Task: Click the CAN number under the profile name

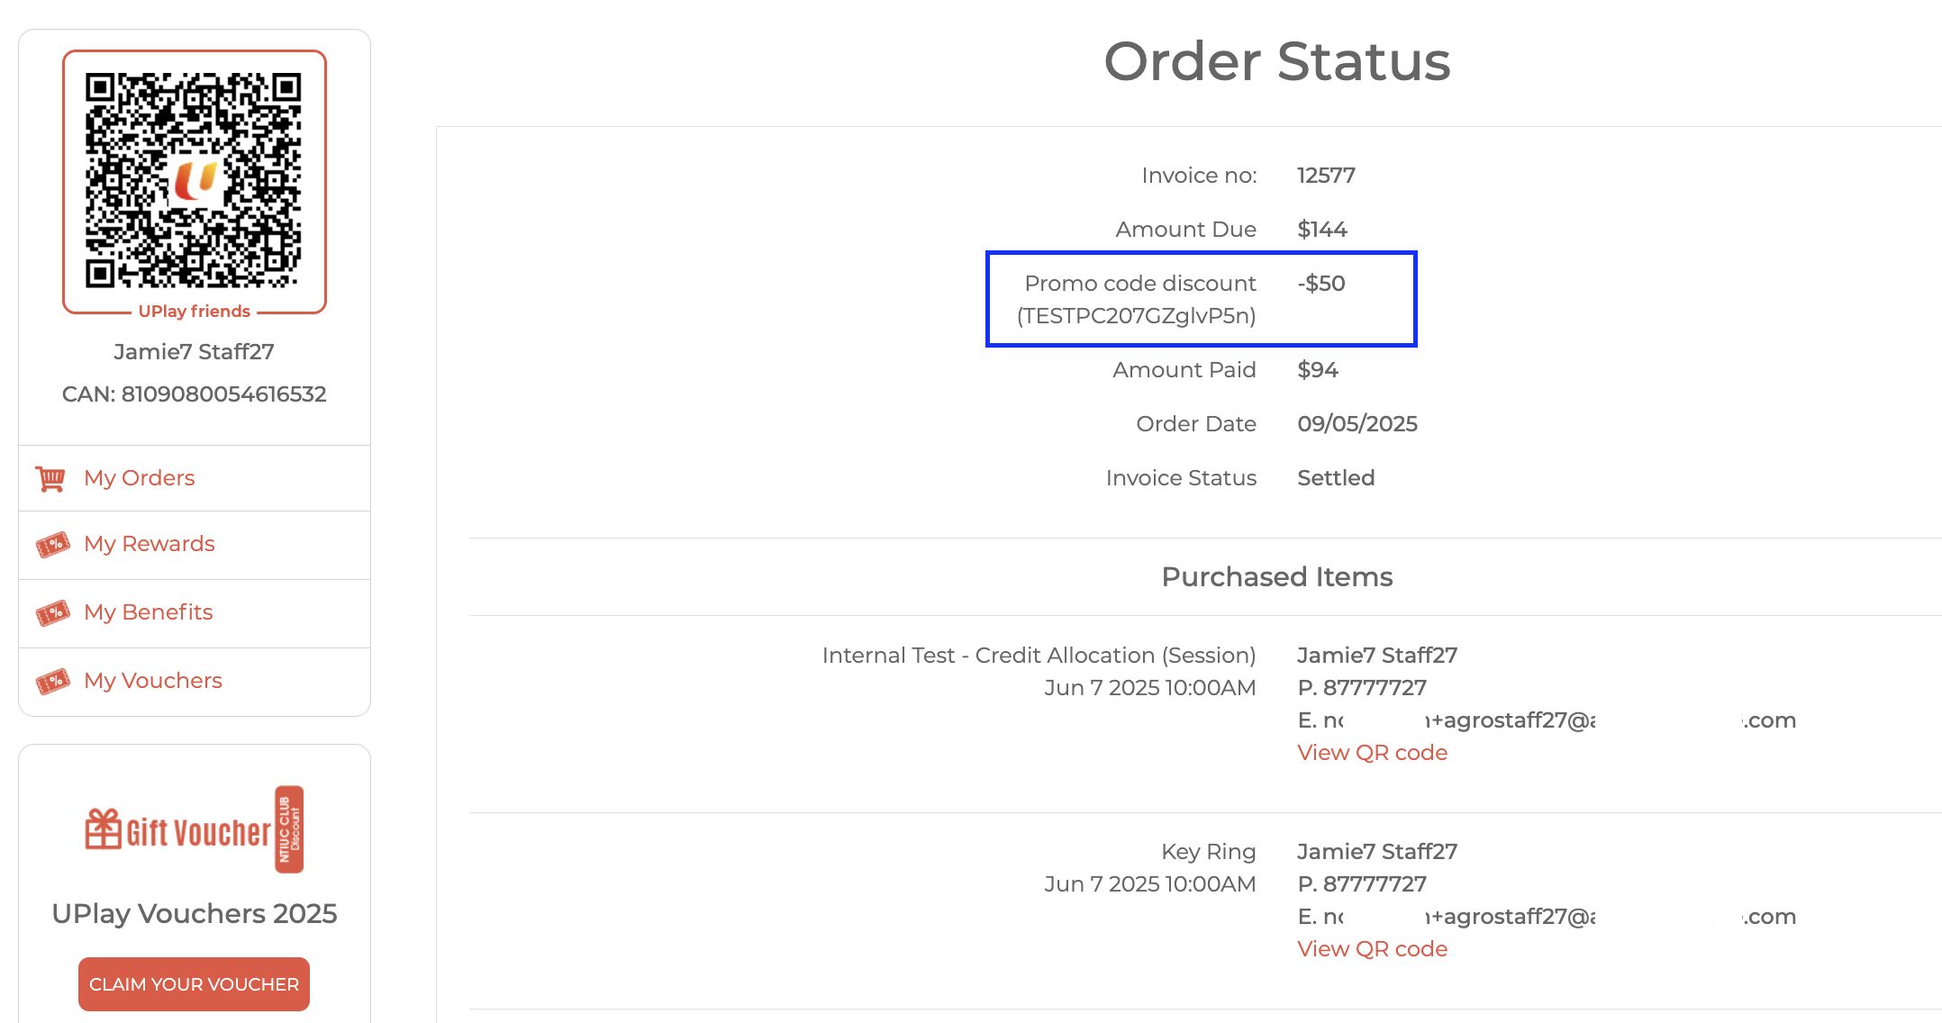Action: (194, 394)
